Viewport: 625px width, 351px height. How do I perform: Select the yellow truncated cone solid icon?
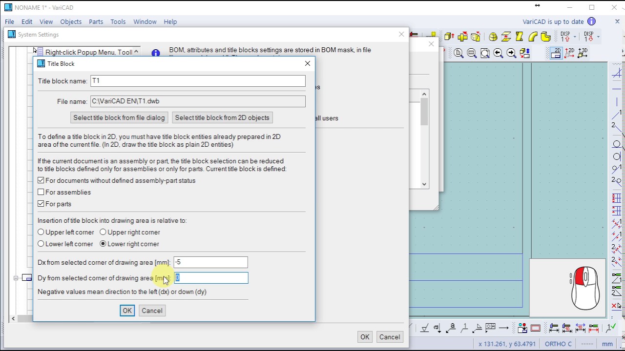pos(493,37)
